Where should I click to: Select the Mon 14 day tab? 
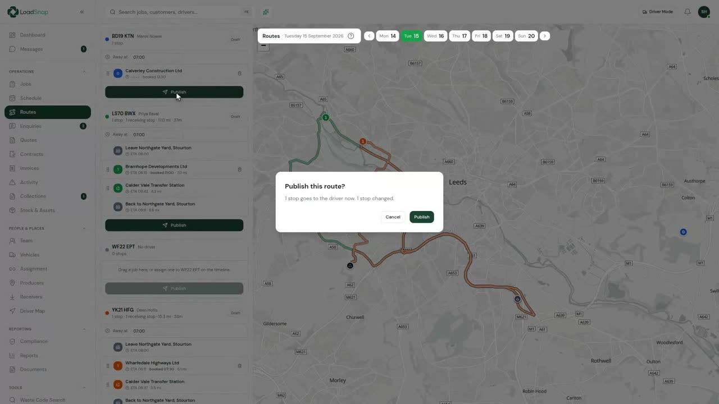coord(388,36)
